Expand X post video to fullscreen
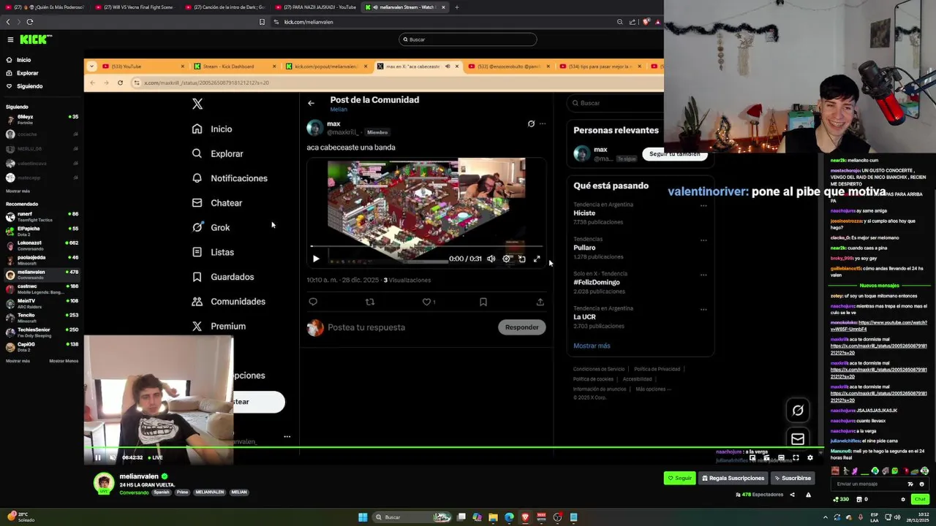Image resolution: width=936 pixels, height=526 pixels. (537, 259)
